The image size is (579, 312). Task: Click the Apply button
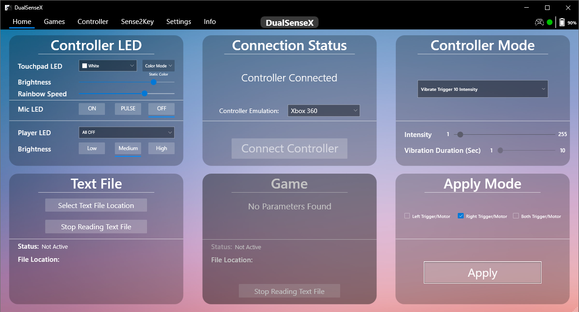pos(483,273)
